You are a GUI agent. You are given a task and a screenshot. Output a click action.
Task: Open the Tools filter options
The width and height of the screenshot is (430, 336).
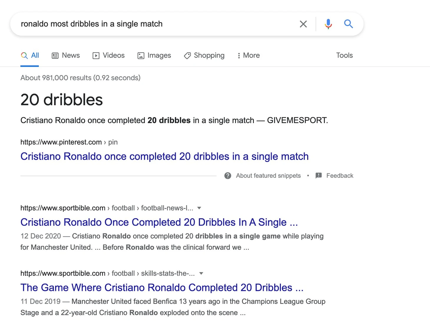tap(344, 55)
